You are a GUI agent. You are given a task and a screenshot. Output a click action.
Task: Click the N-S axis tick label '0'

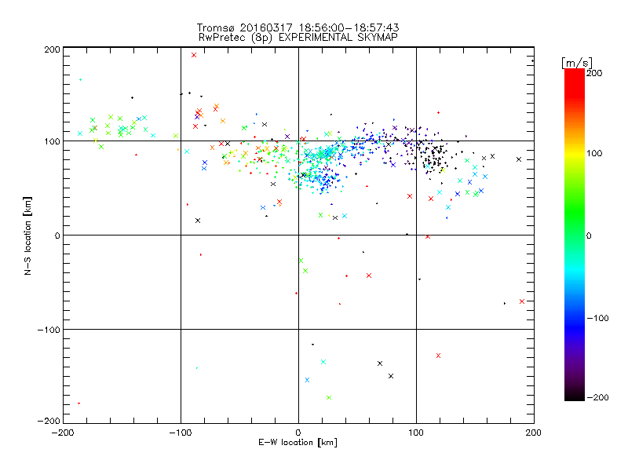point(57,235)
